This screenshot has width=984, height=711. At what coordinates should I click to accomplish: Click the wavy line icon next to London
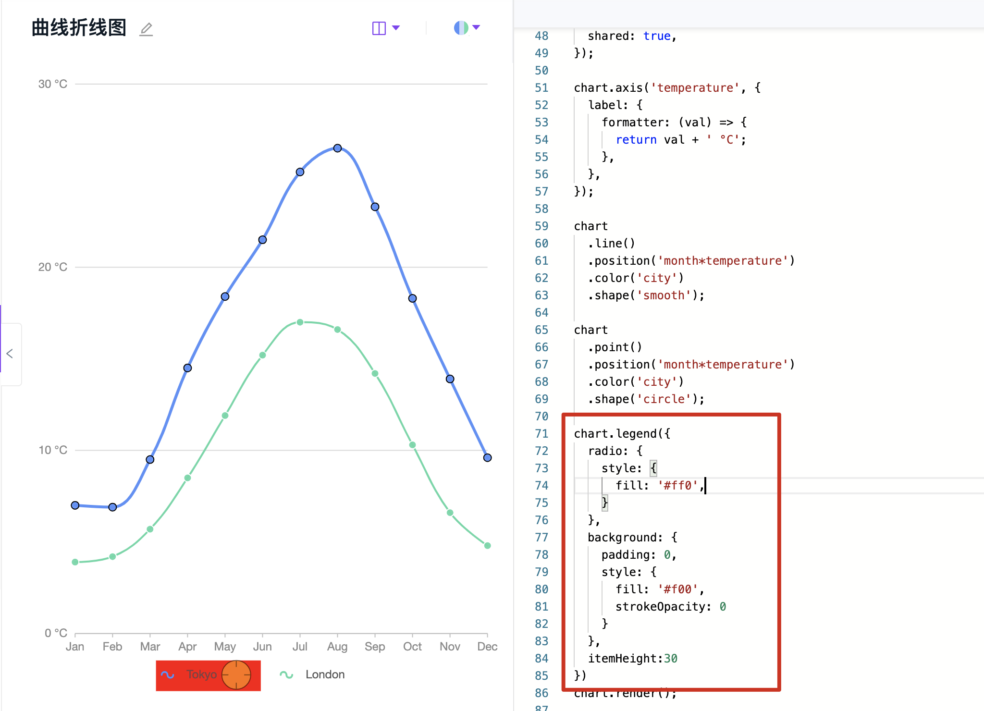coord(286,674)
